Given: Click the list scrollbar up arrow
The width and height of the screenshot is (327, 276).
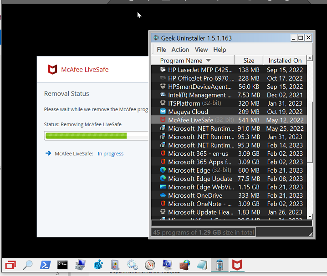Looking at the screenshot, I should tap(310, 58).
